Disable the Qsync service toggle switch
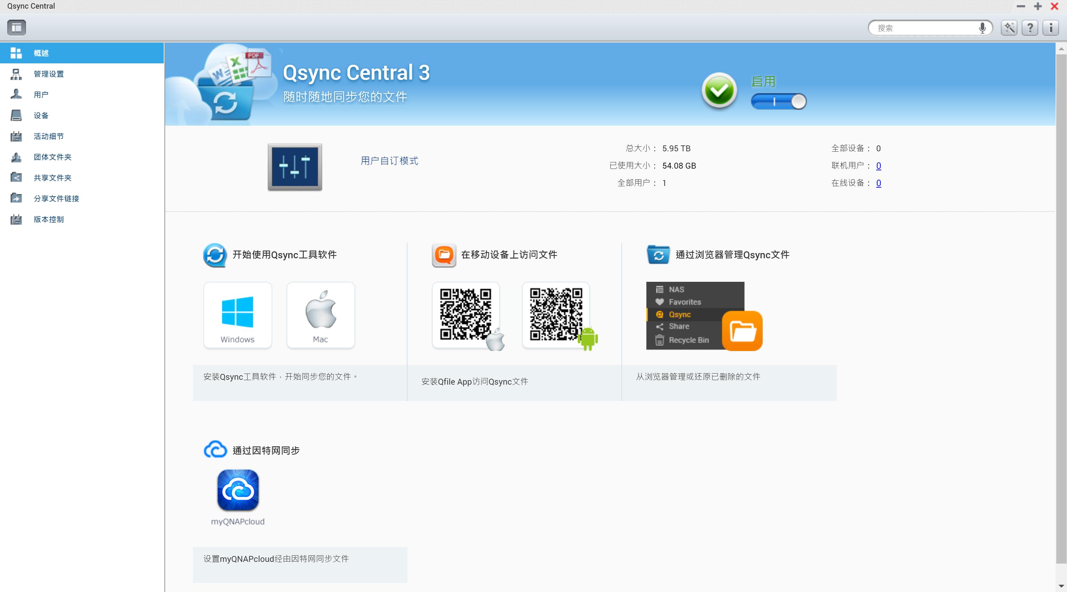Viewport: 1067px width, 592px height. click(x=778, y=101)
